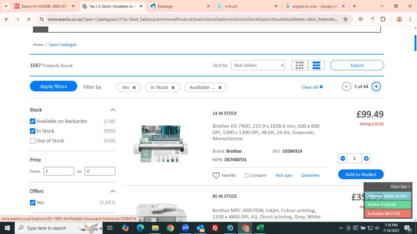
Task: Uncheck Available on Backorder filter
Action: point(33,121)
